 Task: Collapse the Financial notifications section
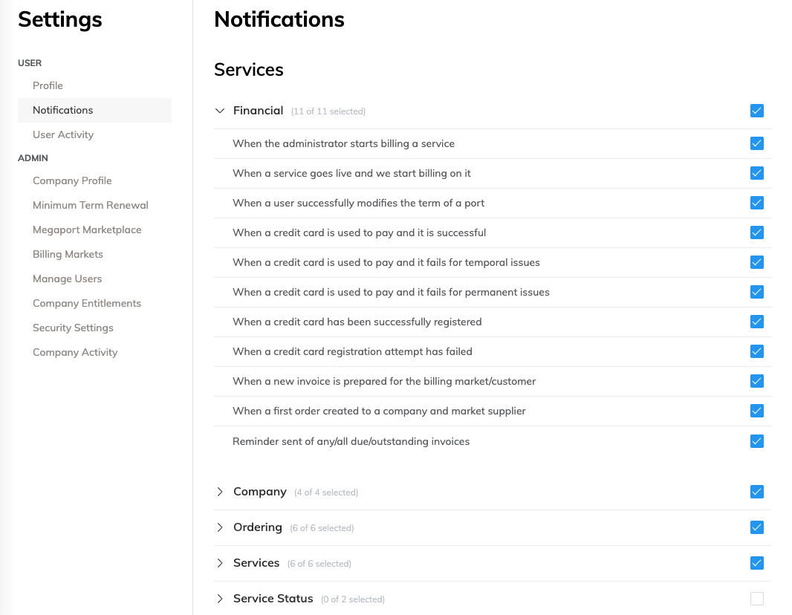(220, 110)
